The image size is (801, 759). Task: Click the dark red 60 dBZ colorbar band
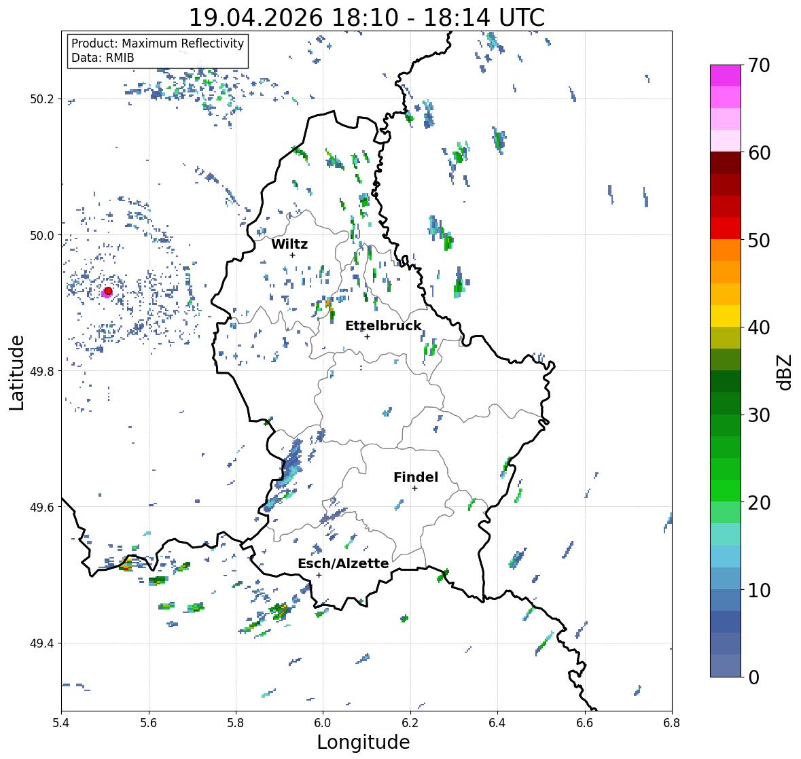[726, 163]
